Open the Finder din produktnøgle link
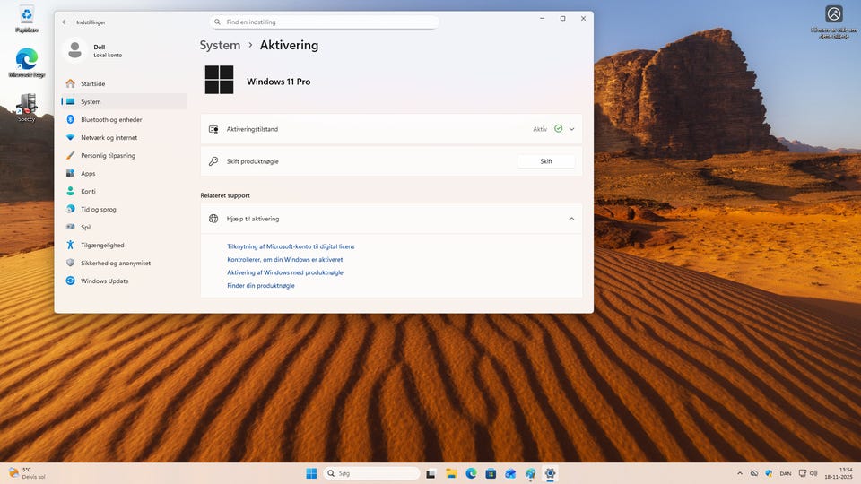Screen dimensions: 861x484 pos(261,286)
